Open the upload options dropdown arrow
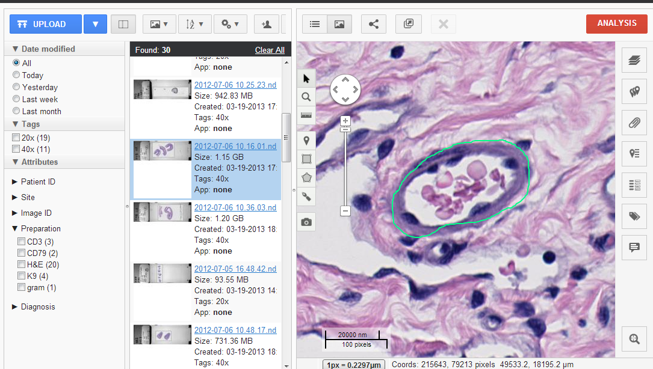 coord(95,24)
